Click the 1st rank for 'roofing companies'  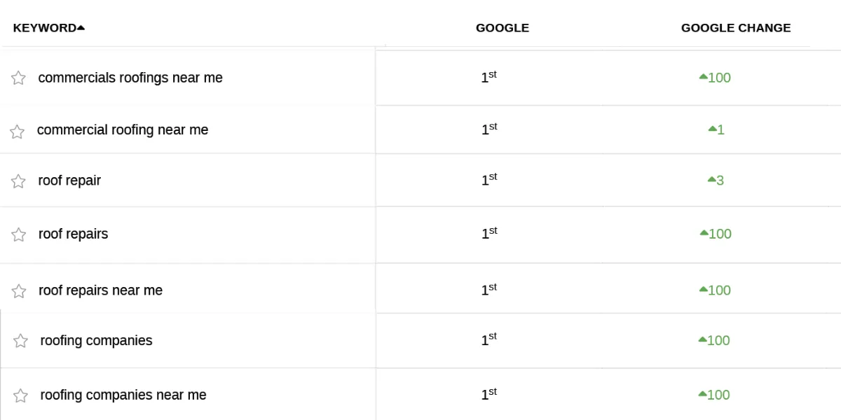[x=488, y=340]
